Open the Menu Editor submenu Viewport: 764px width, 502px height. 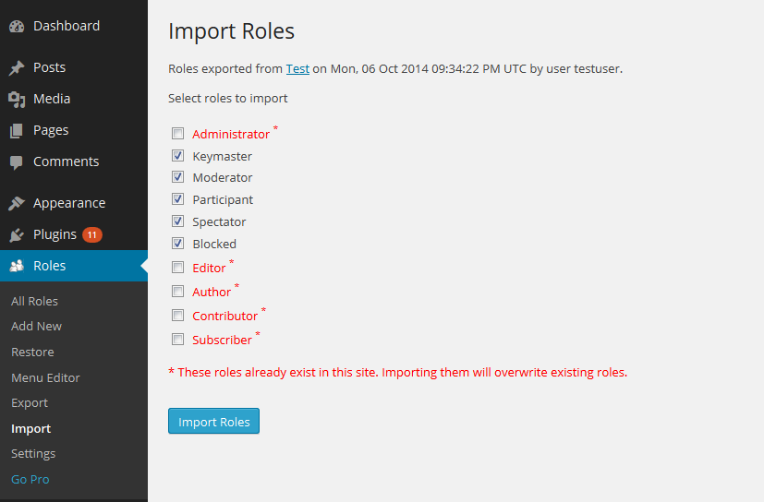pyautogui.click(x=45, y=377)
